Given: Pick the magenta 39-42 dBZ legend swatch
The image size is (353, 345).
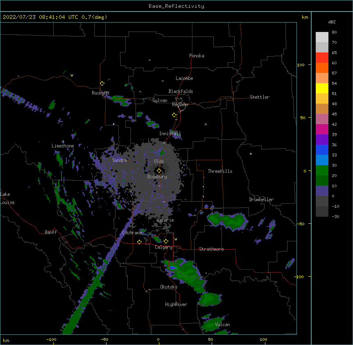Looking at the screenshot, I should (x=322, y=129).
